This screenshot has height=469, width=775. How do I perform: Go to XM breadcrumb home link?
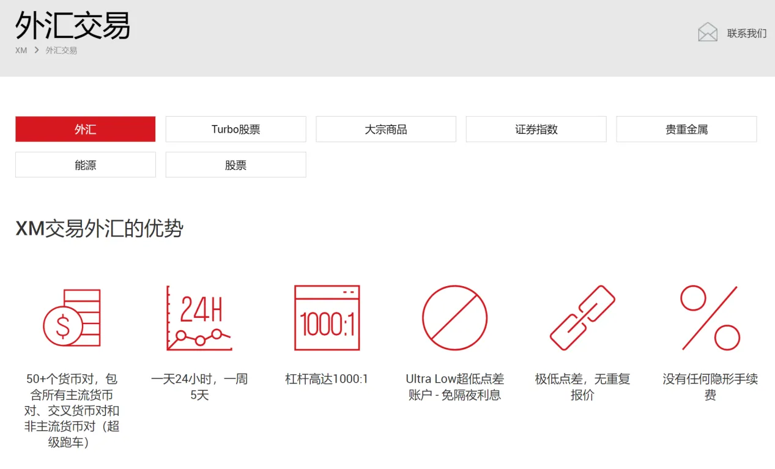tap(21, 50)
